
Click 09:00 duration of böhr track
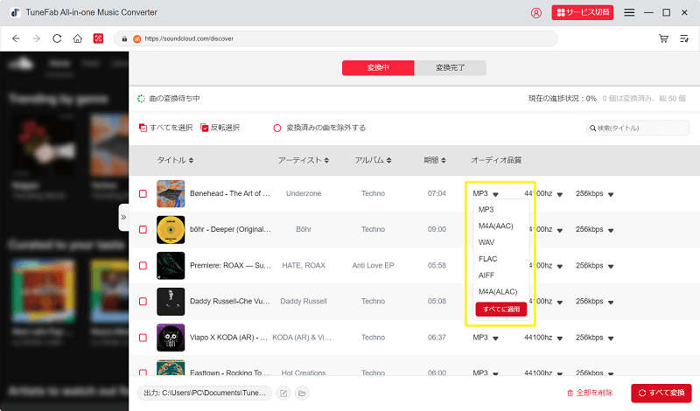(x=437, y=229)
